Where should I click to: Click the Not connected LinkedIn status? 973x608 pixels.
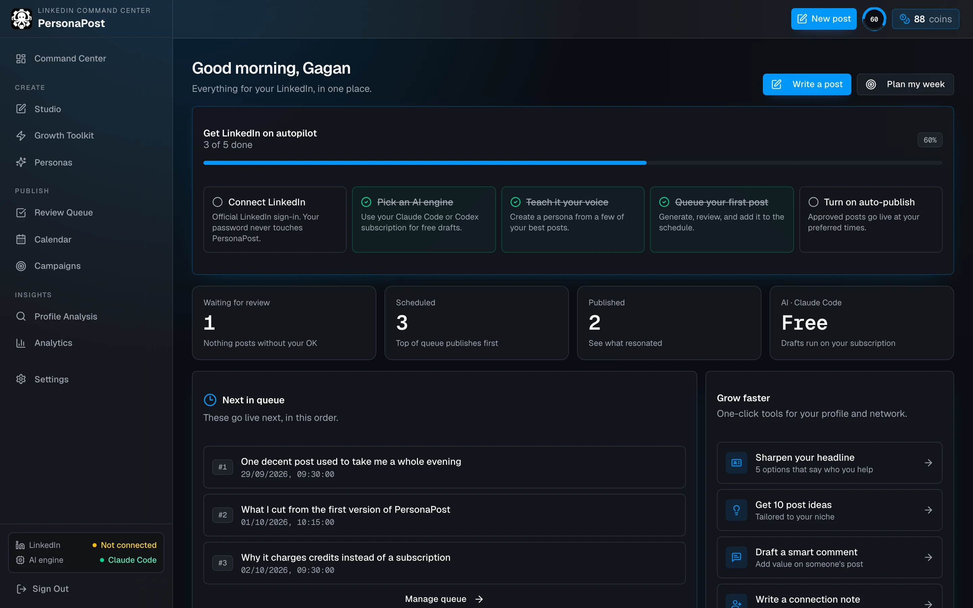click(125, 545)
